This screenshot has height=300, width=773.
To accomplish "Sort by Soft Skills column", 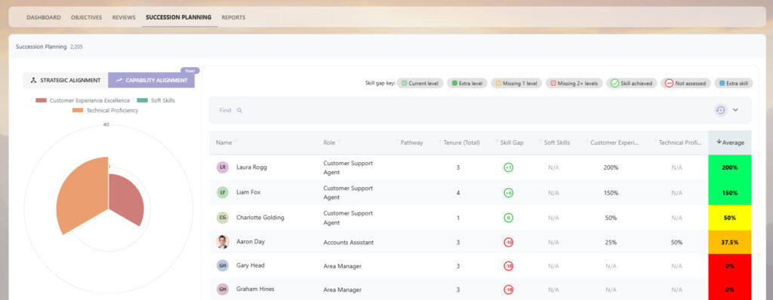I will pyautogui.click(x=557, y=143).
